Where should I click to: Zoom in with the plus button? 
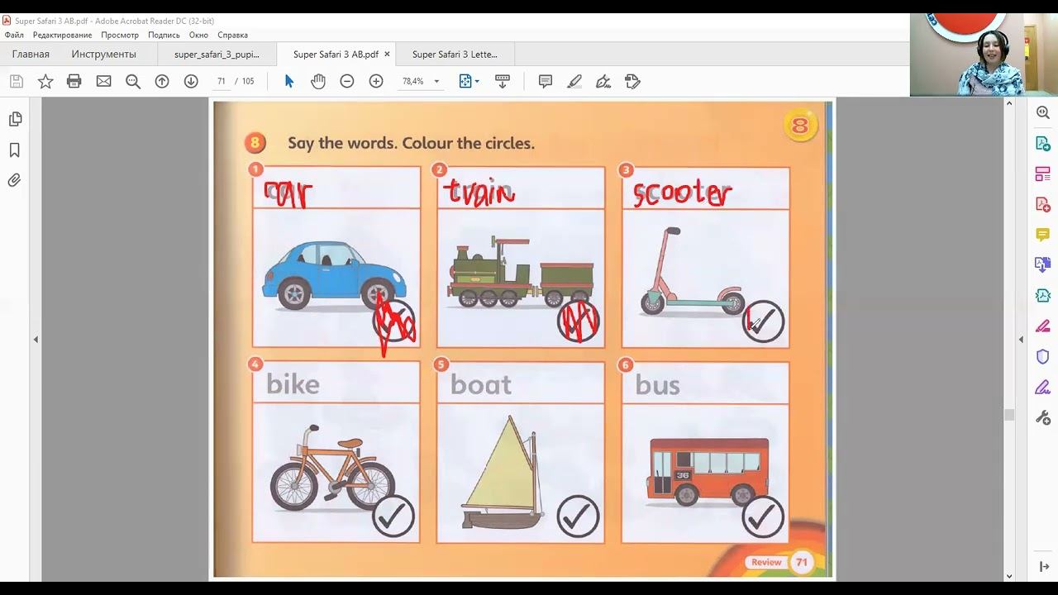tap(376, 81)
